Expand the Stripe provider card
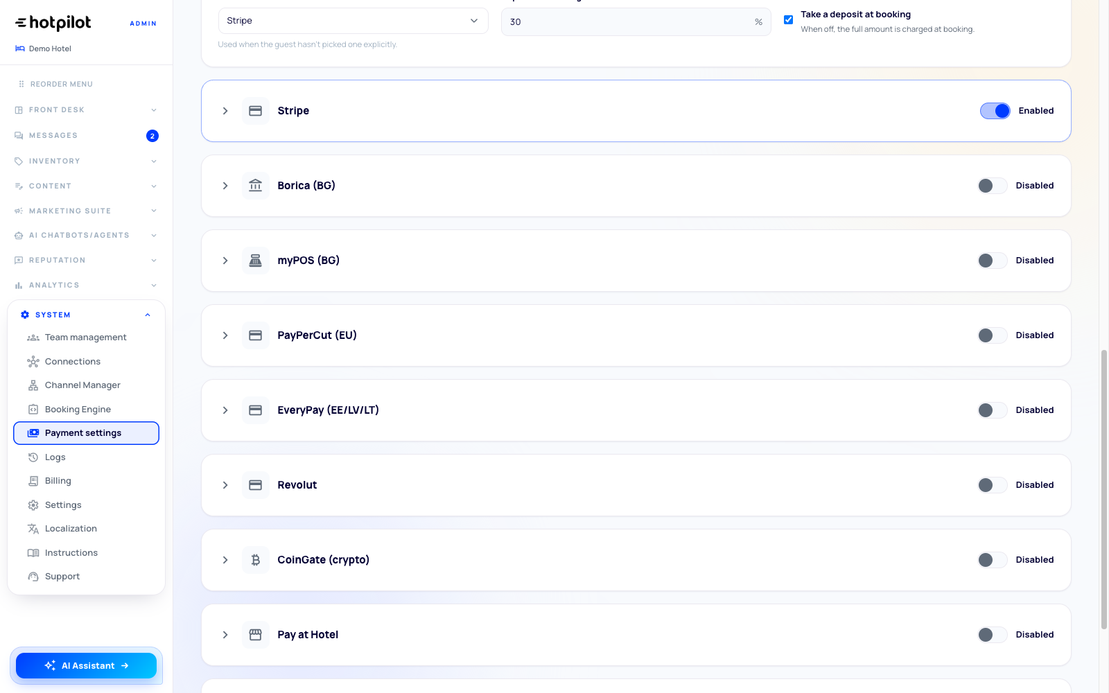The height and width of the screenshot is (693, 1109). pos(225,111)
